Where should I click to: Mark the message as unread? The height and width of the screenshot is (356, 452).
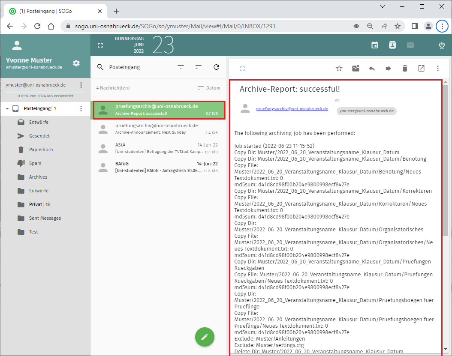click(x=356, y=68)
